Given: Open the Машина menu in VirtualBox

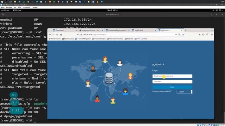Looking at the screenshot, I should 9,7.
